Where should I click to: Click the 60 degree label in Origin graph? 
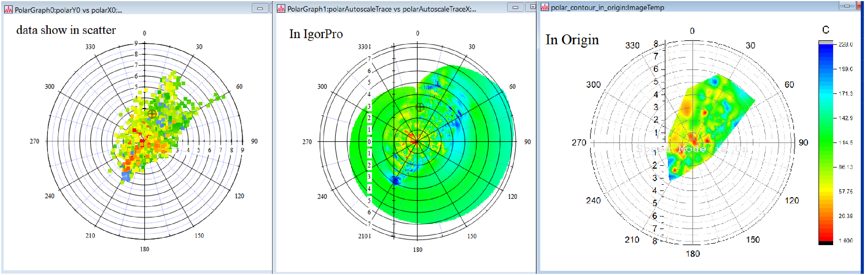click(789, 85)
